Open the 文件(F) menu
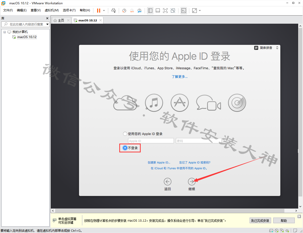The width and height of the screenshot is (303, 233). point(8,10)
